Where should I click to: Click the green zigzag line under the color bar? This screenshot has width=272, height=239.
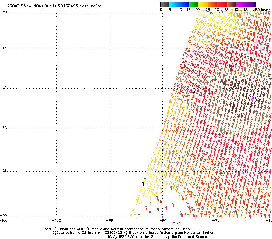coord(210,13)
